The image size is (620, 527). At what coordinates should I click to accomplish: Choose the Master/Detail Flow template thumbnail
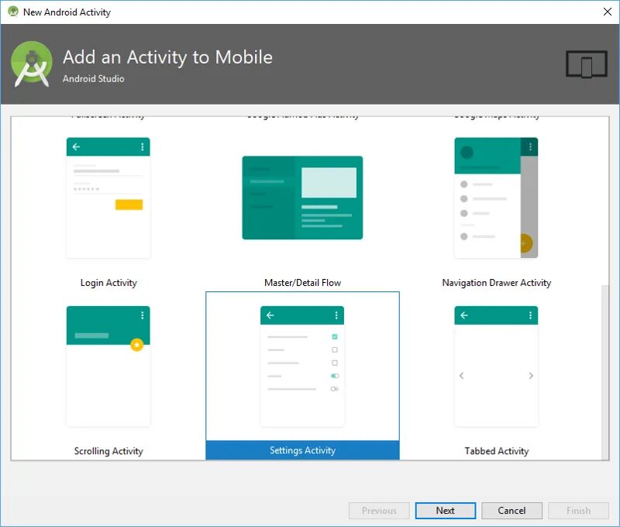(302, 198)
